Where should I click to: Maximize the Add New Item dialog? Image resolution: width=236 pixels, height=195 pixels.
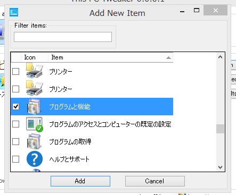pyautogui.click(x=197, y=10)
